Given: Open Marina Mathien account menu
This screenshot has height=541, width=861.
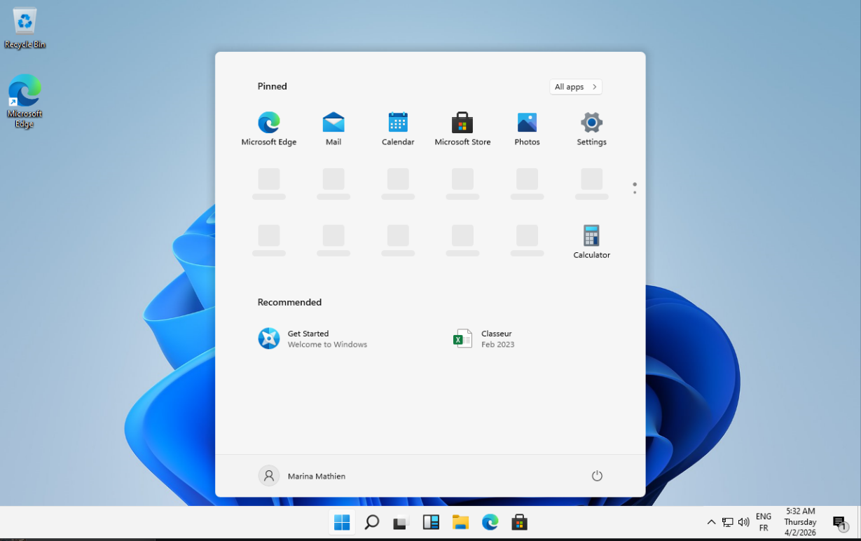Looking at the screenshot, I should pyautogui.click(x=302, y=476).
